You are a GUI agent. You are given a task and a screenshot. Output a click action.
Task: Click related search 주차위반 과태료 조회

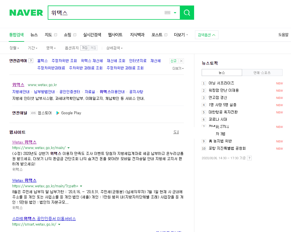[86, 68]
